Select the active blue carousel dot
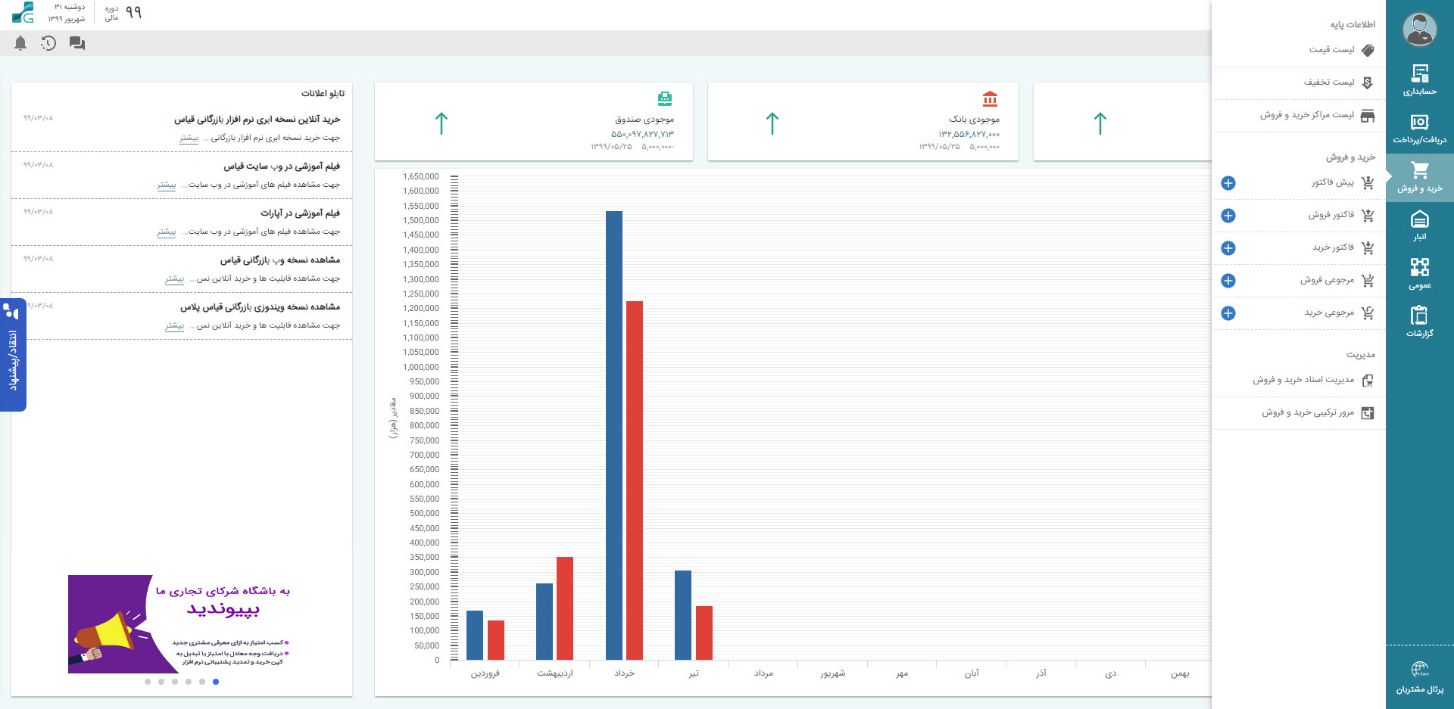1454x709 pixels. tap(216, 682)
